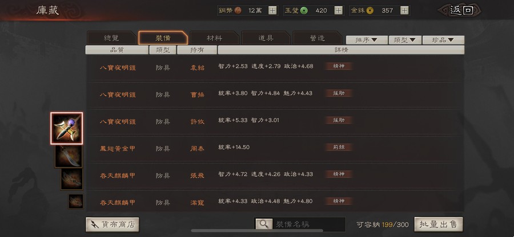
Task: Select the highlighted crossed-weapon equipment thumbnail
Action: [x=67, y=128]
